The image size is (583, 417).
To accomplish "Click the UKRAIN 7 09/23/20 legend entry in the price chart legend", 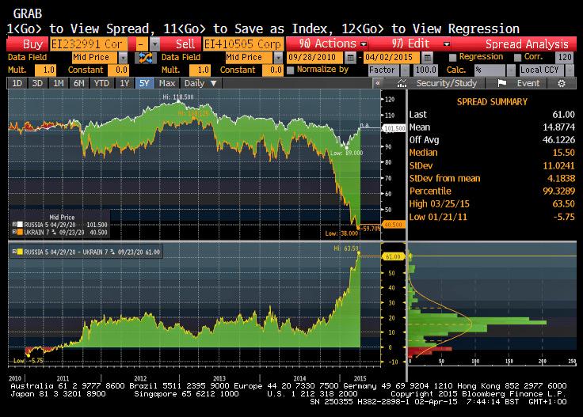I will 55,233.
